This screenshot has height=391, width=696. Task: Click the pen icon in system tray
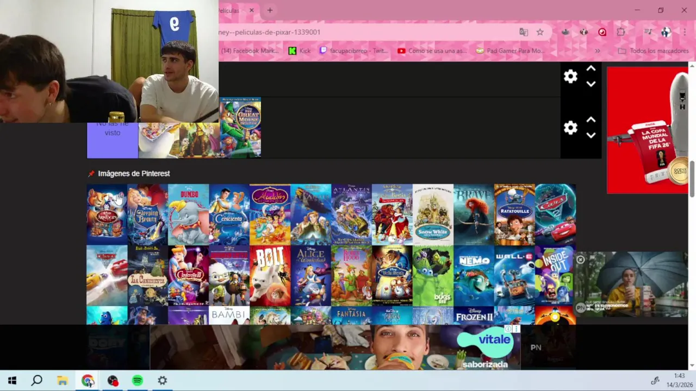[x=656, y=381]
